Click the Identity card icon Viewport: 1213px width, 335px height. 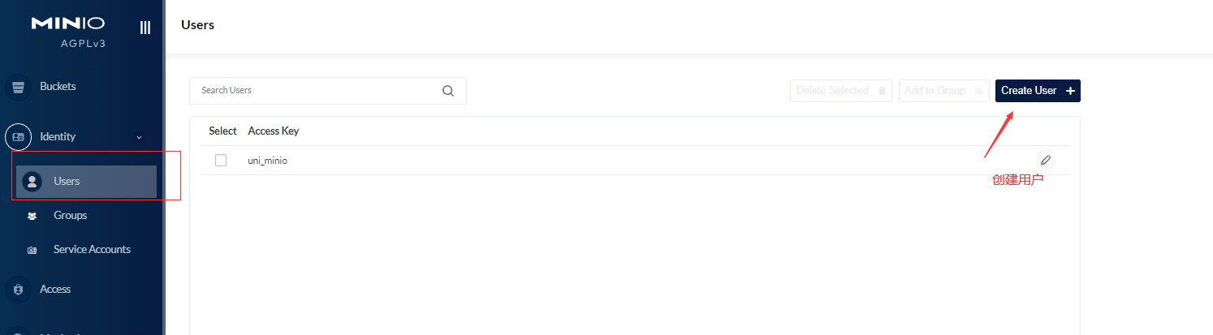pyautogui.click(x=19, y=137)
